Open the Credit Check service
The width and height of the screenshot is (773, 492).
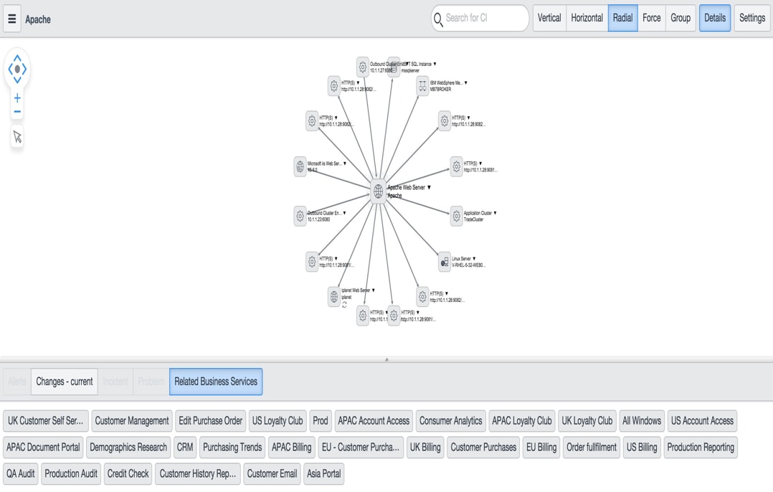pyautogui.click(x=128, y=474)
